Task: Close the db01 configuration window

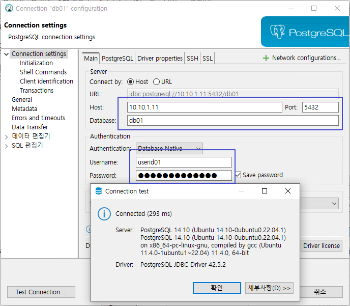Action: [337, 8]
